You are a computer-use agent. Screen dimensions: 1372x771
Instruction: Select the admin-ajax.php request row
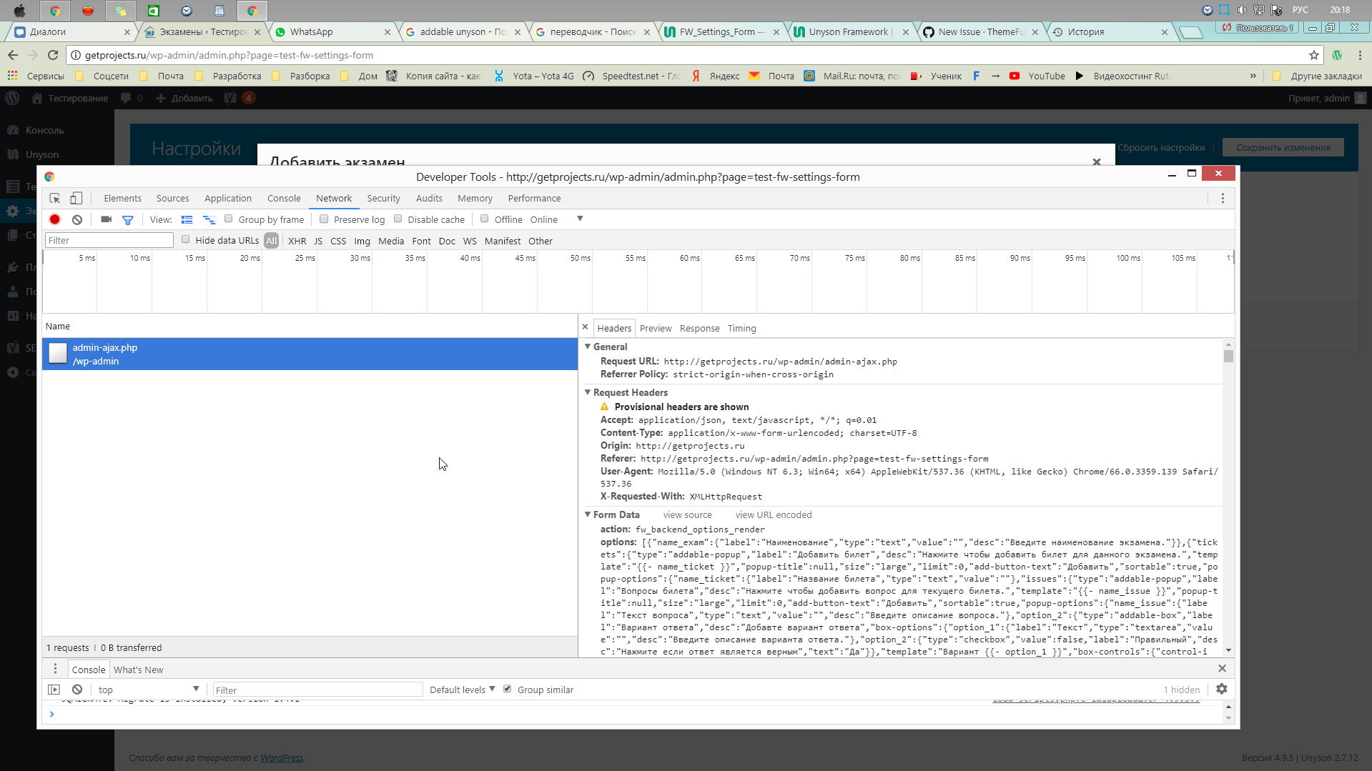point(310,354)
